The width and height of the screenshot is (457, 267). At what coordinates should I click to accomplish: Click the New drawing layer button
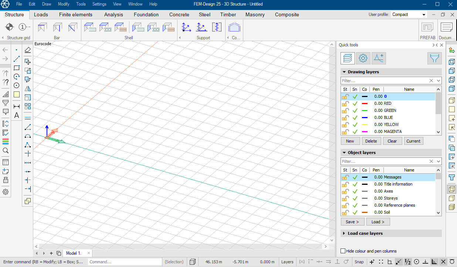pyautogui.click(x=350, y=141)
